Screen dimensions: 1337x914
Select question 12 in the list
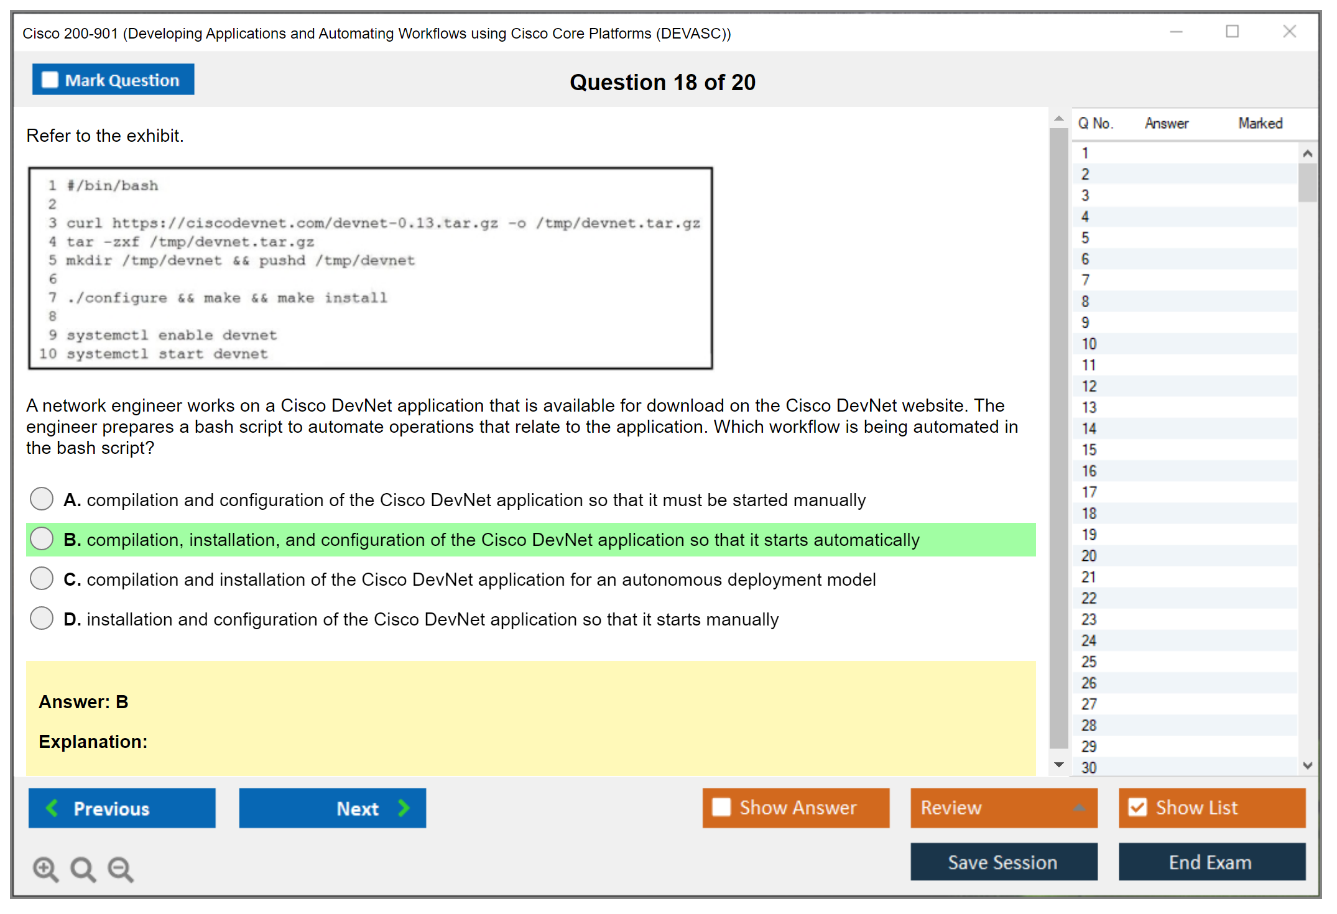tap(1089, 386)
